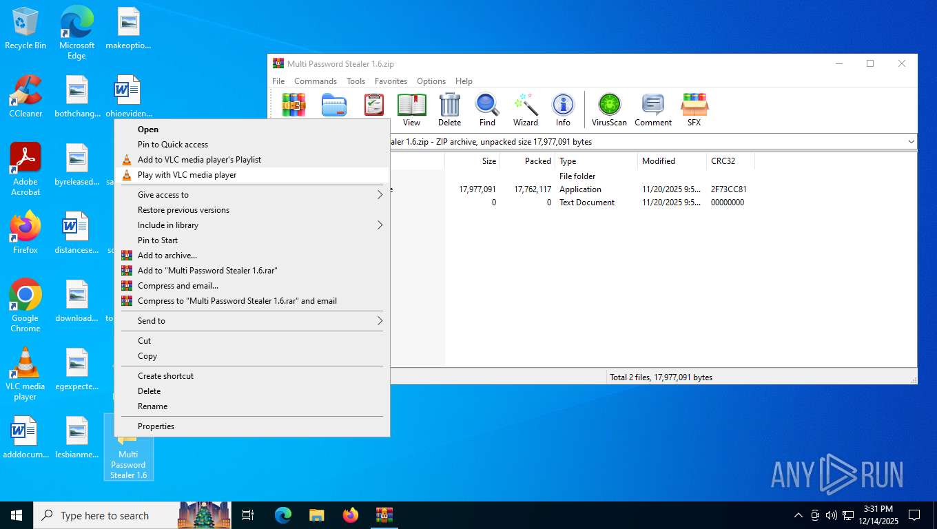Run VirusScan from WinRAR toolbar
The width and height of the screenshot is (937, 529).
[609, 110]
